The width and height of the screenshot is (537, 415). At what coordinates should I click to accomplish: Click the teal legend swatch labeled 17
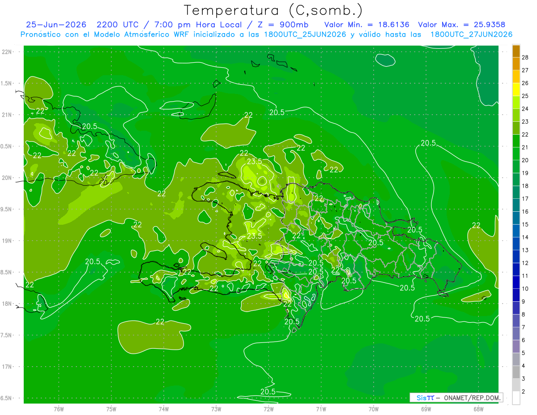click(516, 193)
